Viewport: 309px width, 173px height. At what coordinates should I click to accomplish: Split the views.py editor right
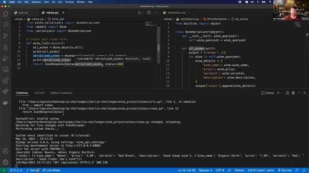pos(149,12)
